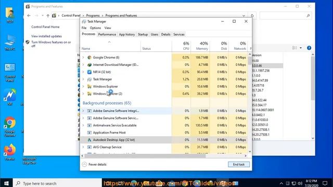333x187 pixels.
Task: Click Turn Windows features on or off
Action: pos(51,44)
